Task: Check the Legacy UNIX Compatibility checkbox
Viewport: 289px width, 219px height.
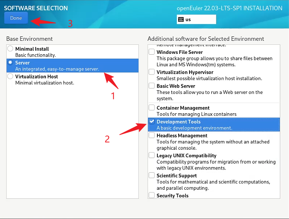Action: (151, 155)
